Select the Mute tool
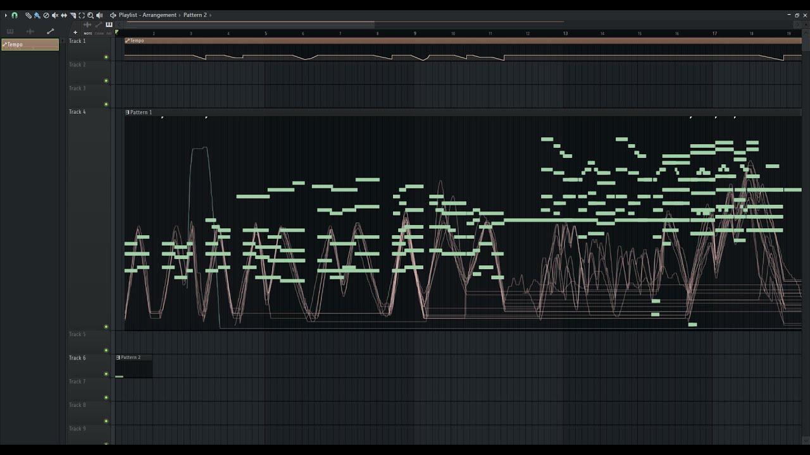This screenshot has width=810, height=455. 55,15
